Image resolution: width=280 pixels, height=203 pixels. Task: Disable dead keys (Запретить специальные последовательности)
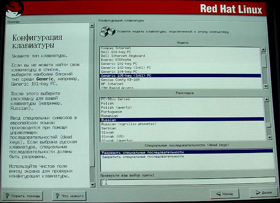187,157
